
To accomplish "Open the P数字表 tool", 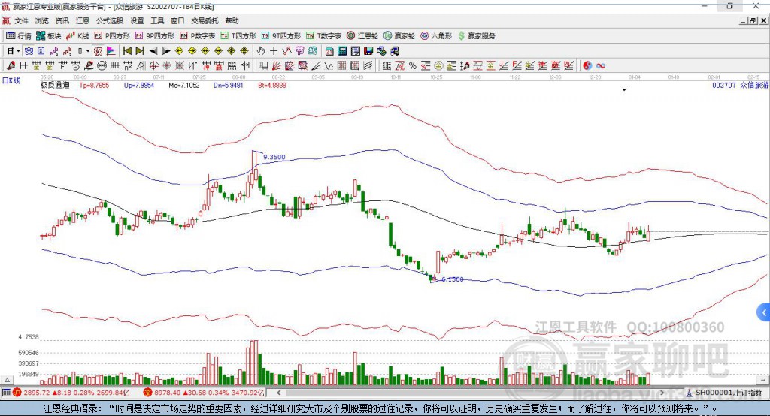I will (198, 36).
